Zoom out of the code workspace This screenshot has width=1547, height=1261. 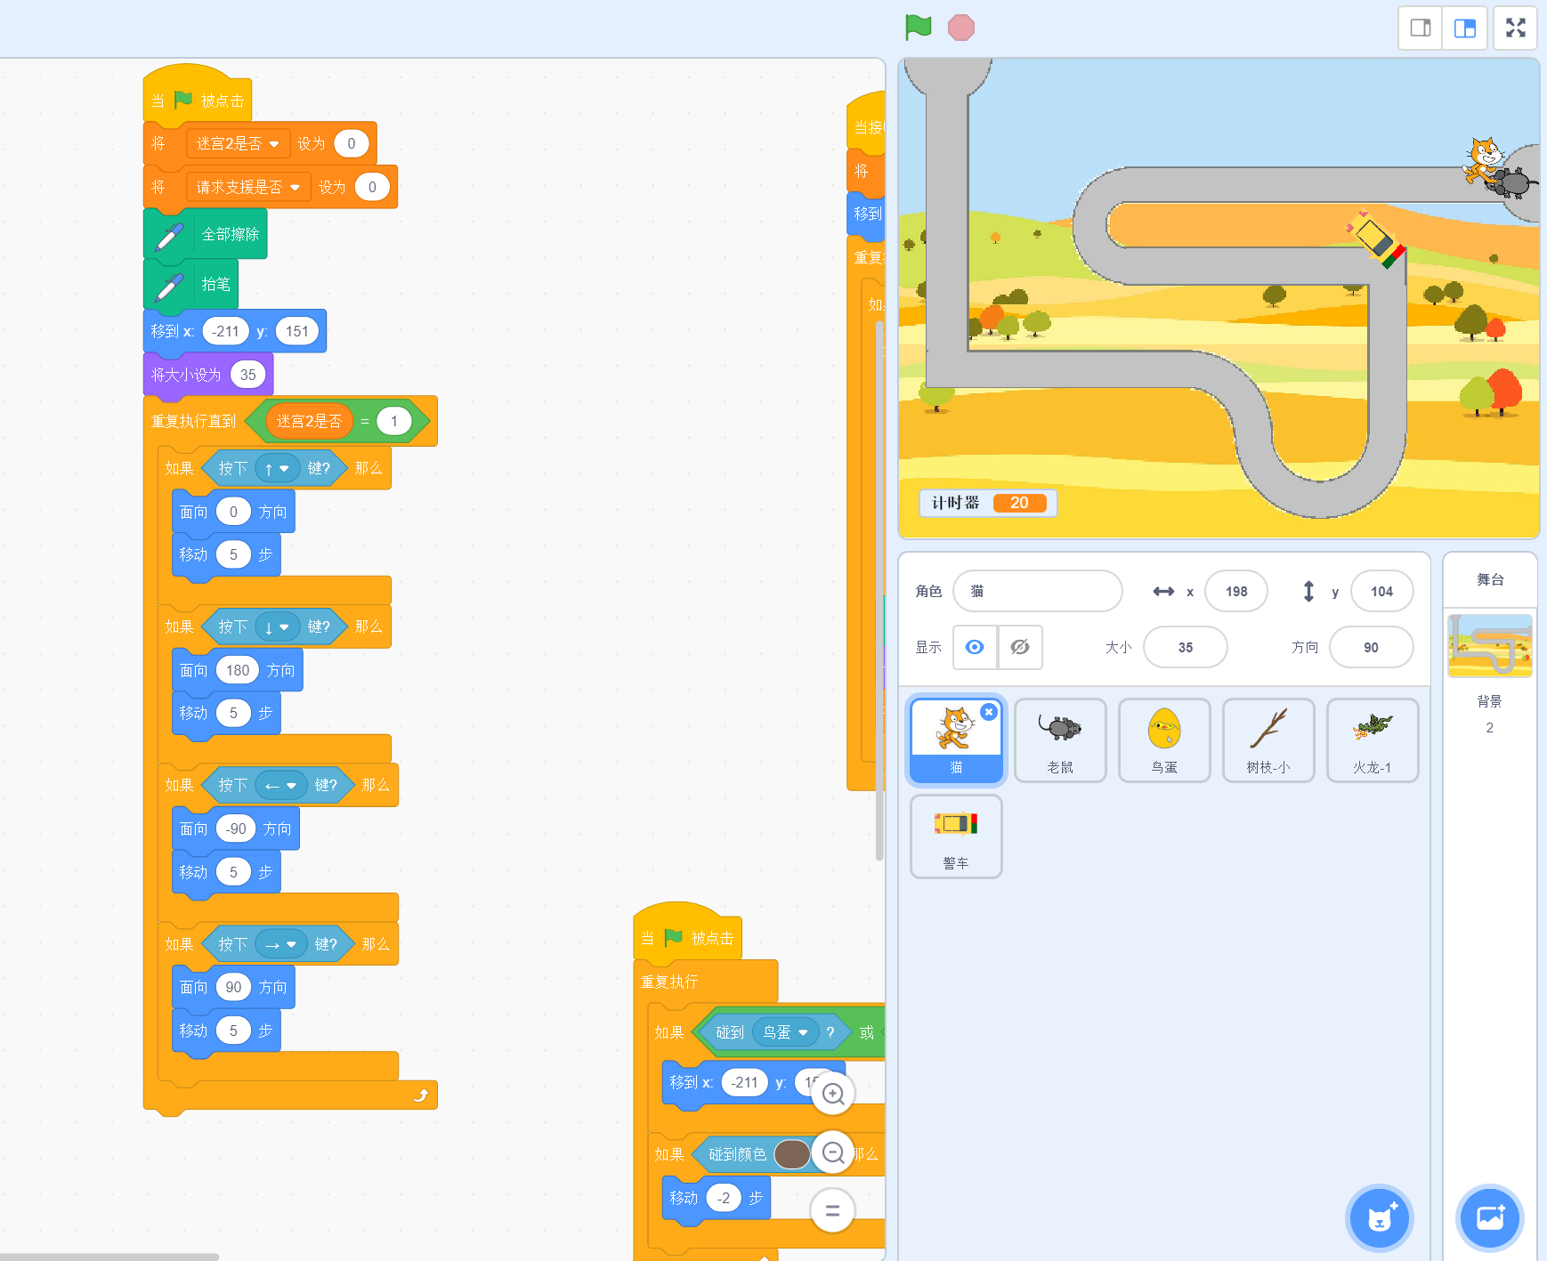click(833, 1153)
